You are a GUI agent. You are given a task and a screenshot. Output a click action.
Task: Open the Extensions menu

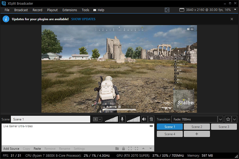[x=70, y=10]
